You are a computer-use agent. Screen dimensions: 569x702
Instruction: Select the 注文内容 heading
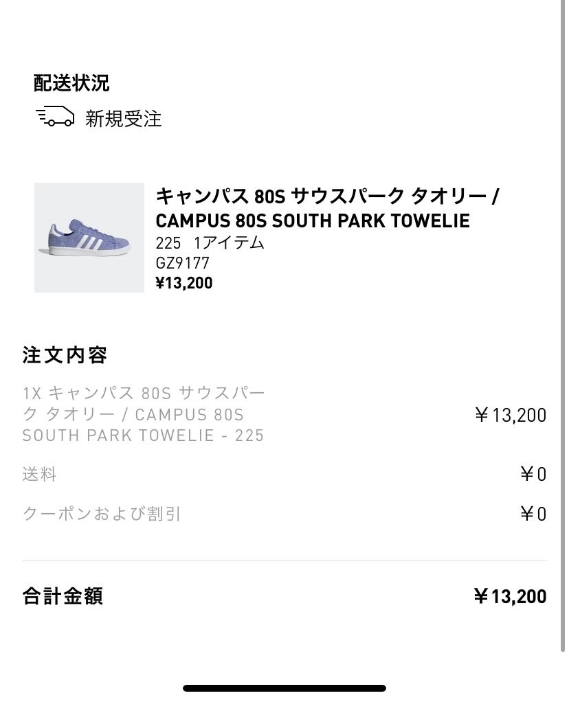click(65, 355)
